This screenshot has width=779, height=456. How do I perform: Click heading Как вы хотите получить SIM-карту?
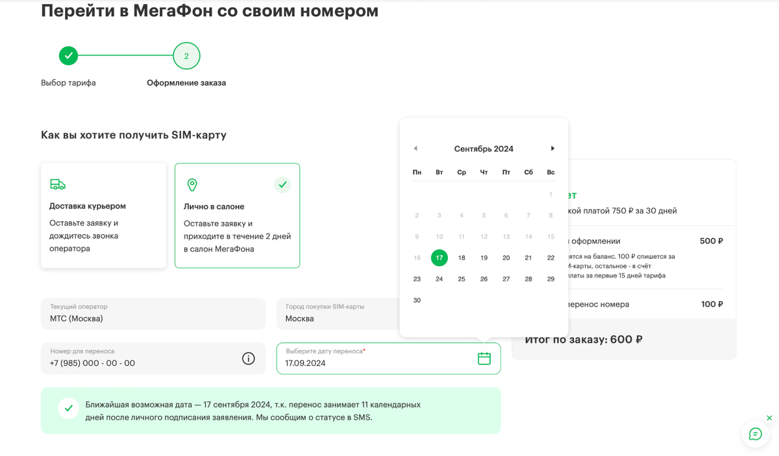(134, 136)
